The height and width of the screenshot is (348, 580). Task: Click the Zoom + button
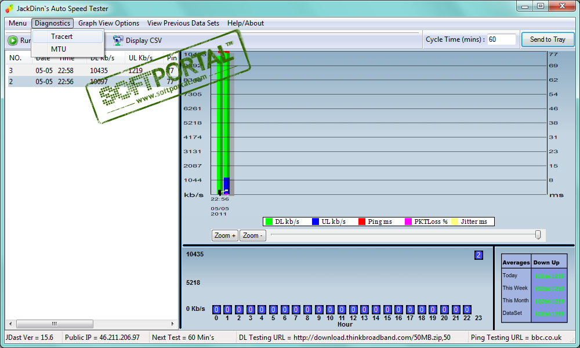click(225, 235)
